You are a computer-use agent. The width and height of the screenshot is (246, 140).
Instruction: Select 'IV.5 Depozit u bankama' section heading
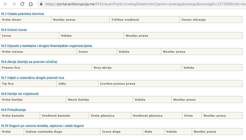[x=46, y=46]
